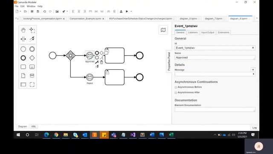Start process instance with play icon
273x154 pixels.
click(x=127, y=12)
